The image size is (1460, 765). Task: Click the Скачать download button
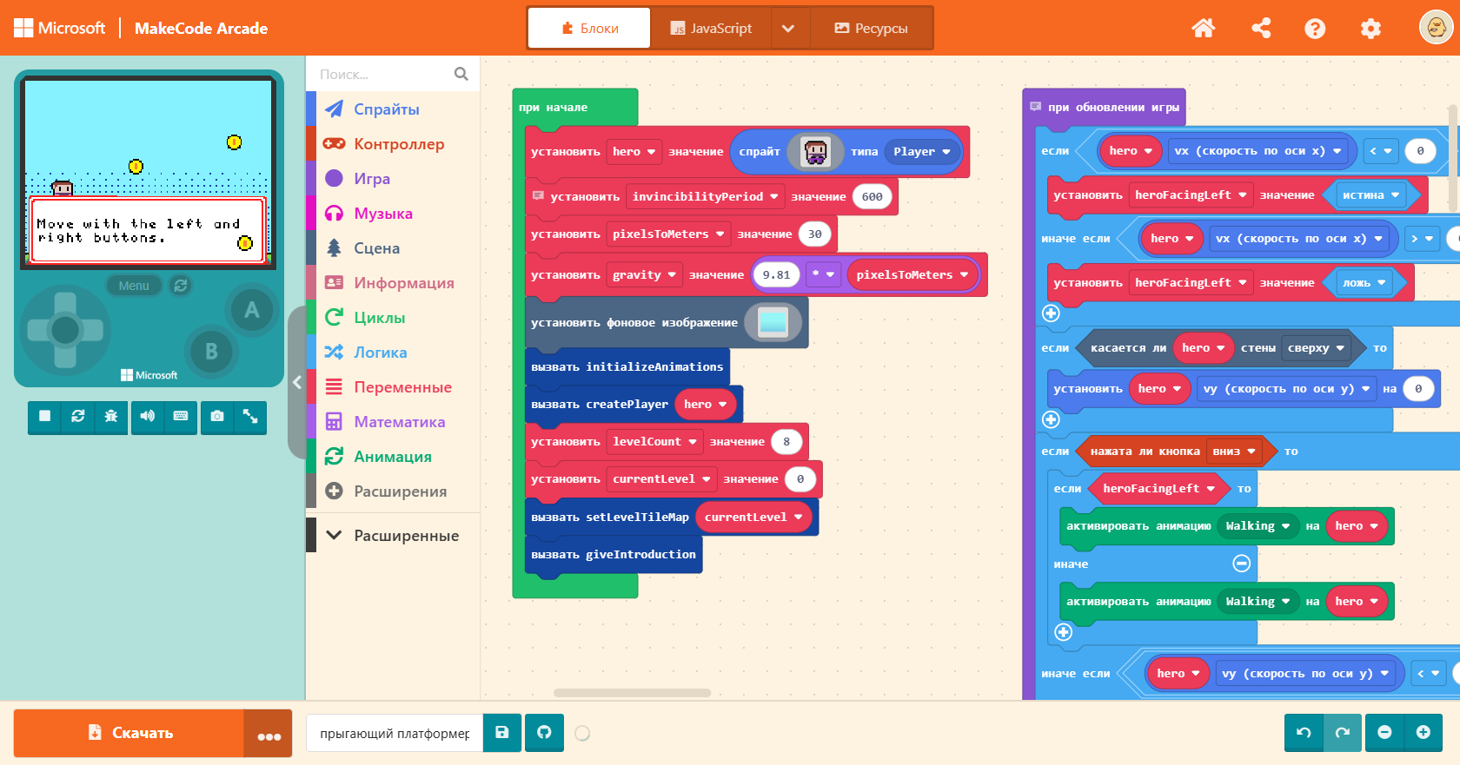(x=129, y=733)
